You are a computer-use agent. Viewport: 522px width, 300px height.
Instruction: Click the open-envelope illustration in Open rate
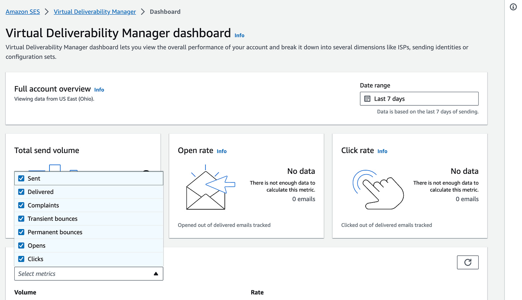pyautogui.click(x=210, y=187)
